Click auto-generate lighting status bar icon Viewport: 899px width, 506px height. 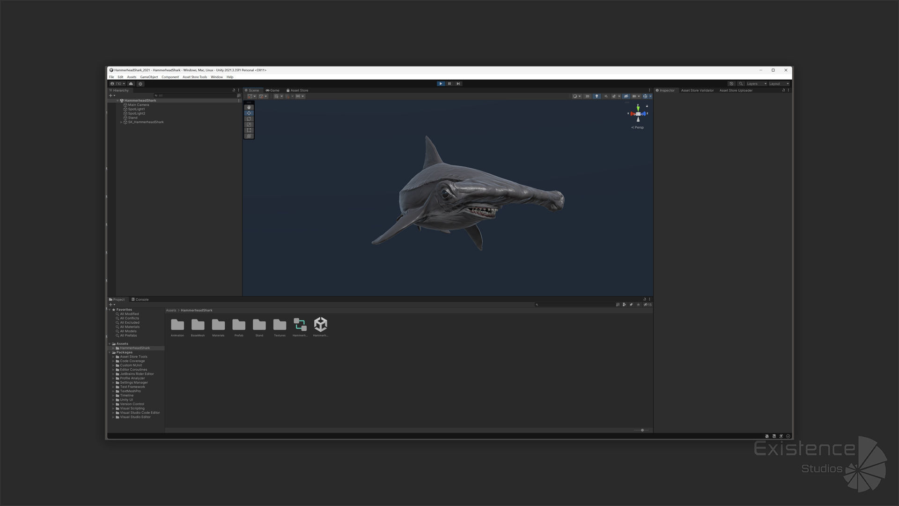pos(781,436)
